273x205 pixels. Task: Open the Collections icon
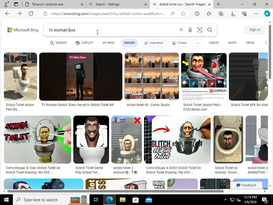(x=220, y=14)
